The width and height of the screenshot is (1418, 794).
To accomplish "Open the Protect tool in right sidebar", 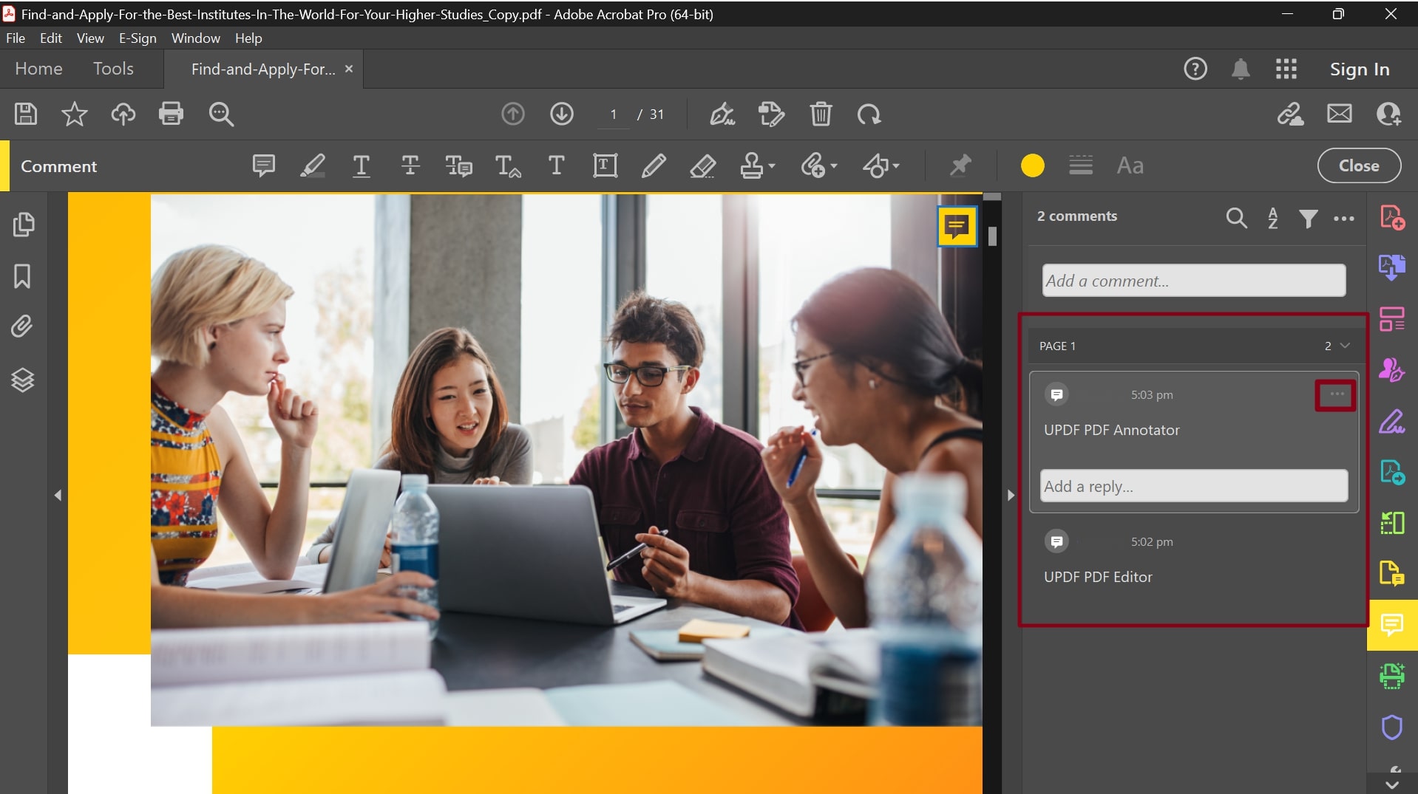I will [1392, 728].
